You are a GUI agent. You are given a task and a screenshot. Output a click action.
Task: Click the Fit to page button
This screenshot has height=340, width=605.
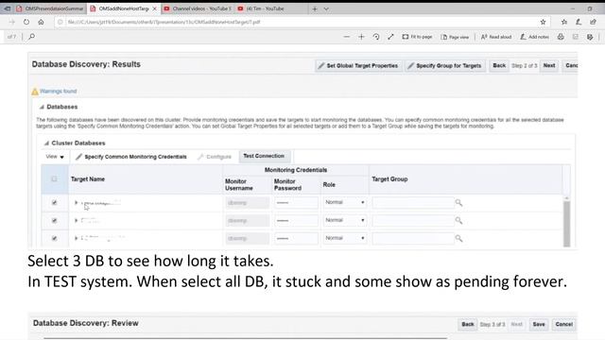[x=417, y=37]
